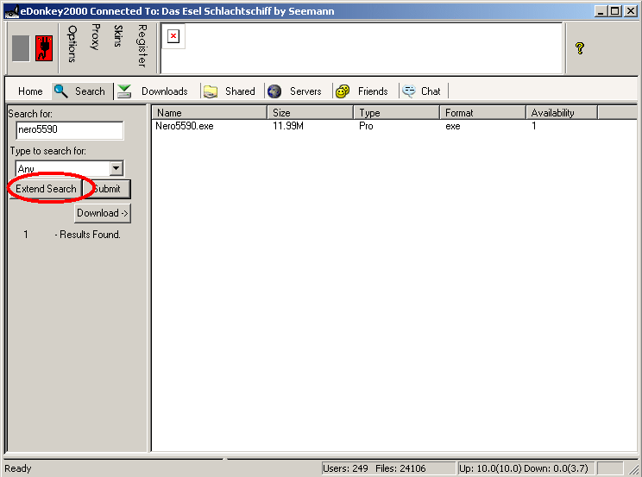The image size is (642, 477).
Task: Click the exe format cell
Action: [453, 126]
